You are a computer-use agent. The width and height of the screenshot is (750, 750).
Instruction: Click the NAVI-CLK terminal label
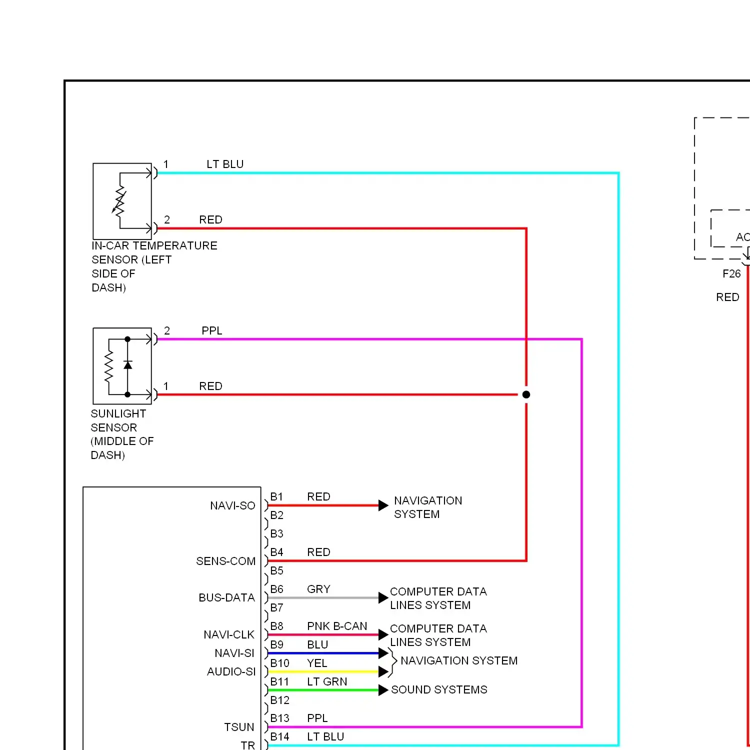click(229, 634)
